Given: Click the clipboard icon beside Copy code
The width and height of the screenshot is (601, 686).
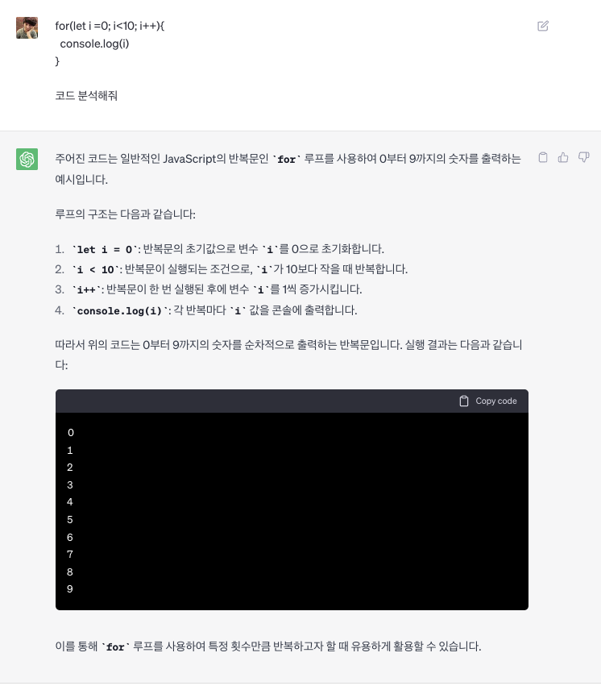Looking at the screenshot, I should 464,401.
